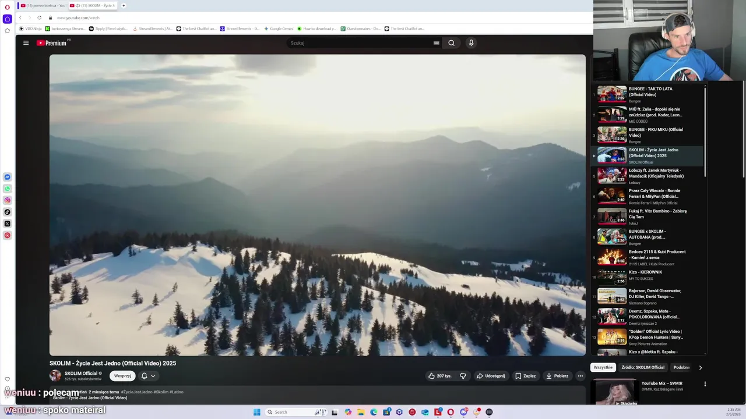Open the #ŻycieJestJedno hashtag link
The image size is (746, 419).
tap(136, 392)
